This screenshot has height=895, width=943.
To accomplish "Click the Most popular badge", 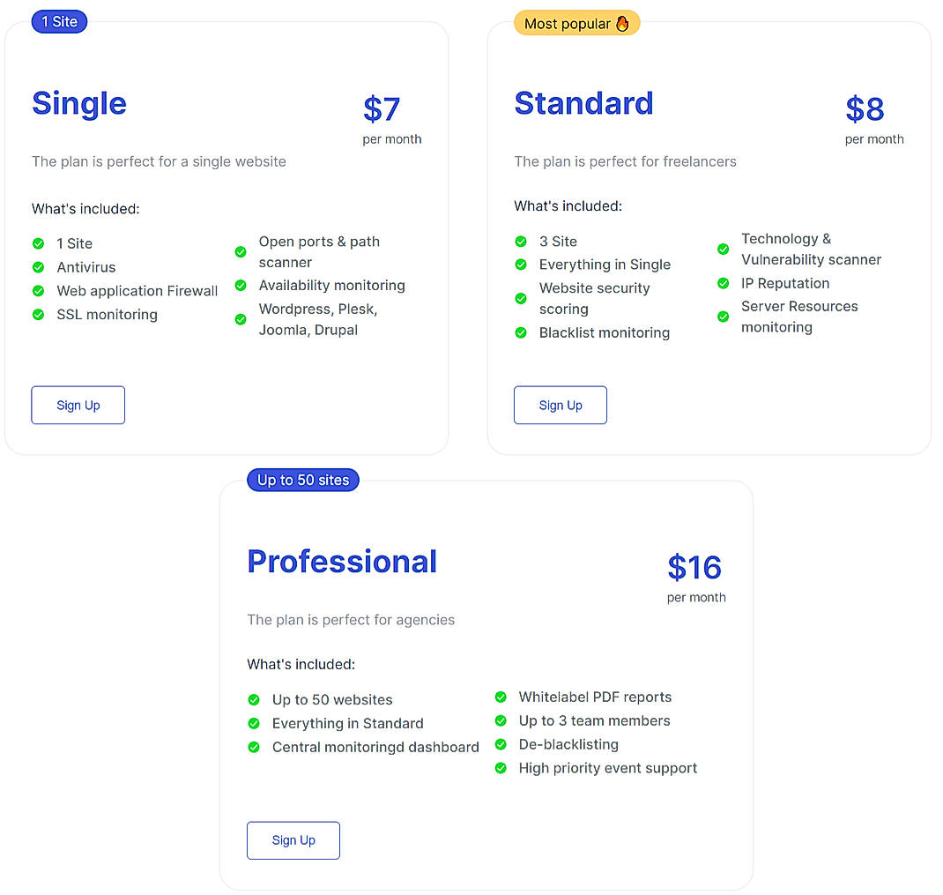I will click(x=576, y=23).
